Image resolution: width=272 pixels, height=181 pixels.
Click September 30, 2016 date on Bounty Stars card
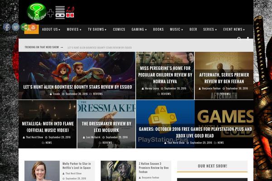coord(77,94)
